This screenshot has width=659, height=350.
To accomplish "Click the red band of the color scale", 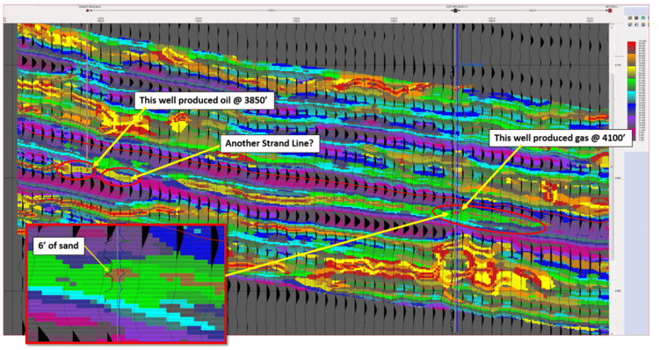I will [632, 47].
